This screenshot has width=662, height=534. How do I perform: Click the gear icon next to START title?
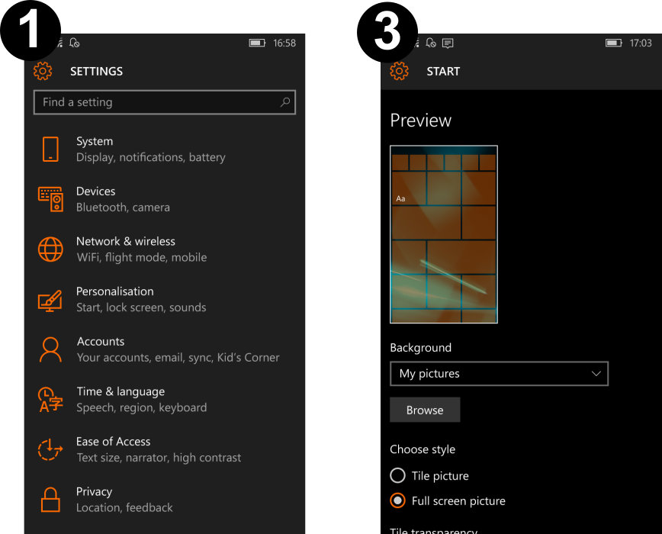click(399, 71)
